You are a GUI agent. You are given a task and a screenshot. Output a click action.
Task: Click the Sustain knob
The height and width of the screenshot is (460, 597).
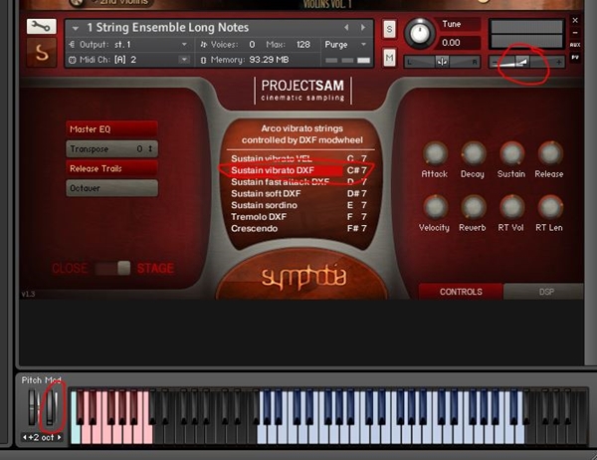[511, 153]
